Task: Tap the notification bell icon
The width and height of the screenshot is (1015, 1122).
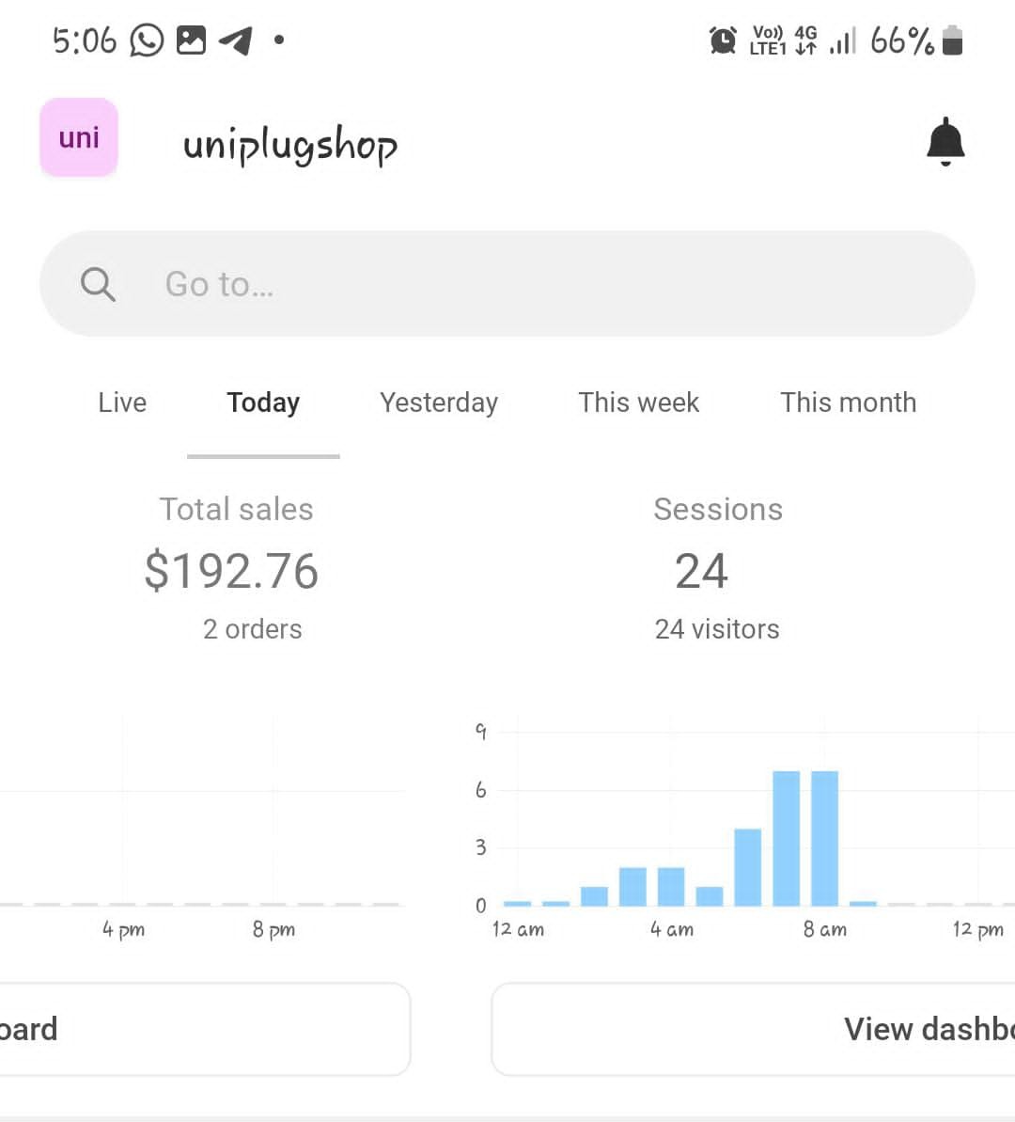Action: click(x=945, y=142)
